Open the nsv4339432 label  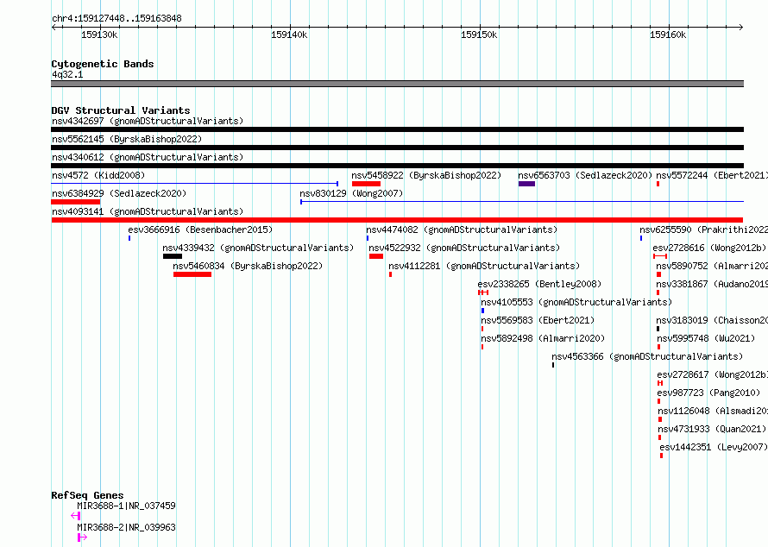point(258,248)
